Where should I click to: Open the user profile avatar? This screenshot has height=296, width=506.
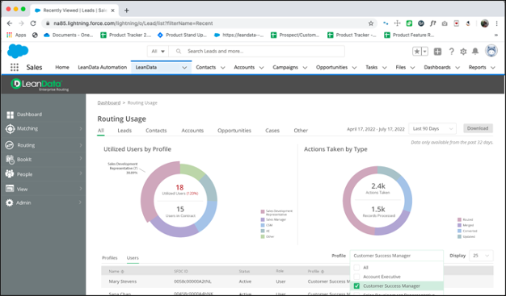coord(491,51)
